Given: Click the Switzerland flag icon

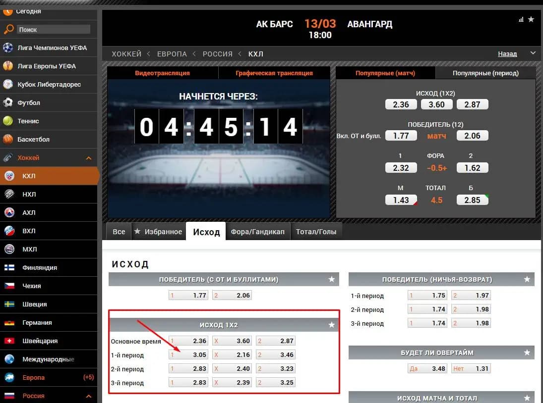Looking at the screenshot, I should pos(9,341).
